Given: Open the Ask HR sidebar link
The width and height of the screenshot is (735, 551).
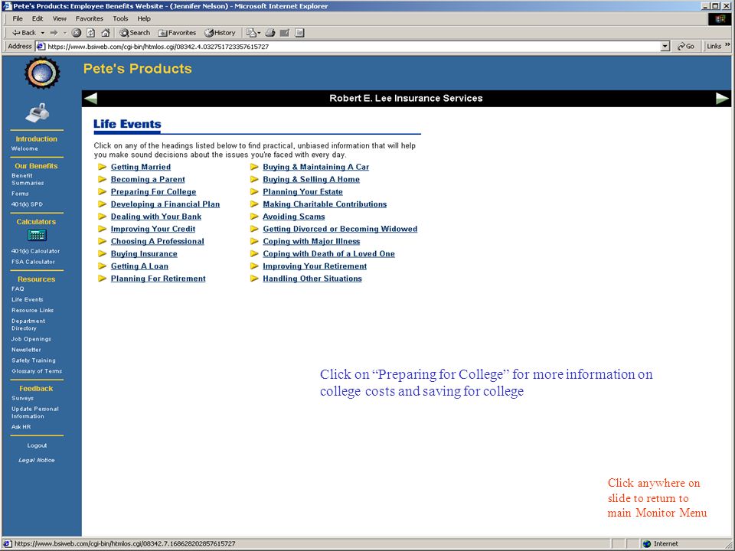Looking at the screenshot, I should [21, 427].
